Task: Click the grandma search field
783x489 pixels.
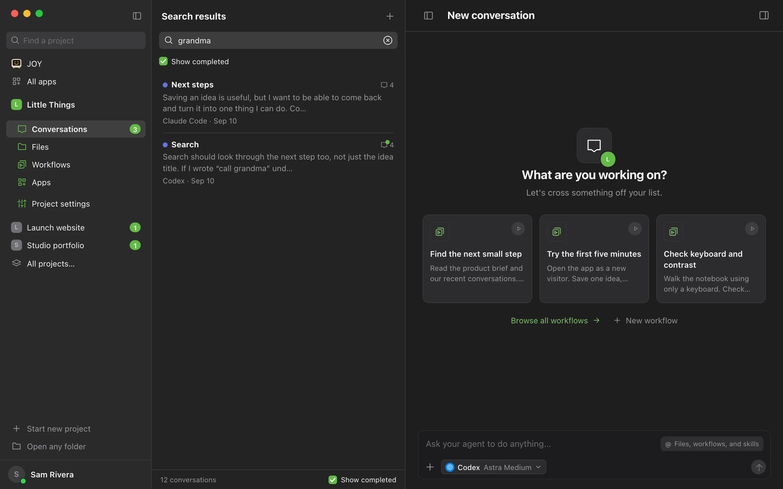Action: pyautogui.click(x=278, y=40)
